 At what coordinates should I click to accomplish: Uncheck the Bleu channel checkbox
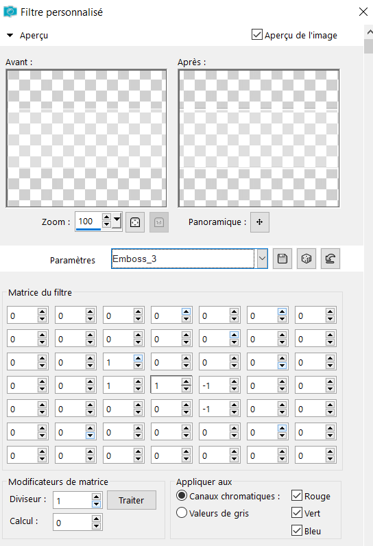297,531
